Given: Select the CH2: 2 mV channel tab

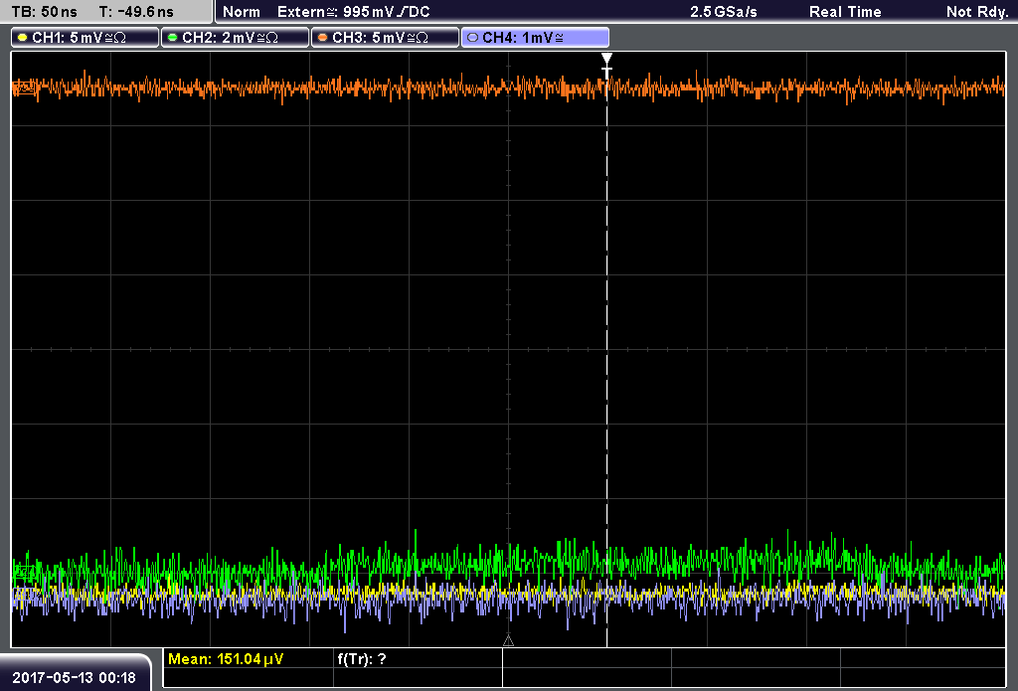Looking at the screenshot, I should [x=235, y=38].
